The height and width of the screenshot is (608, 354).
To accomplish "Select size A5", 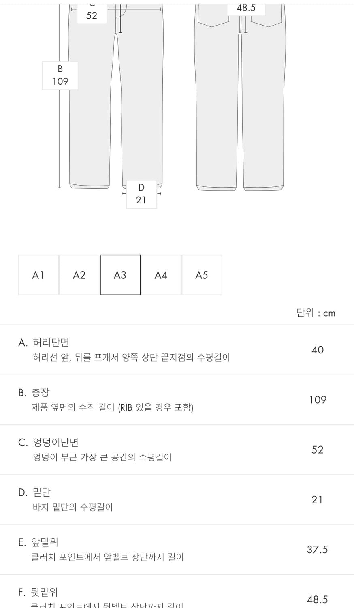I will (x=202, y=275).
